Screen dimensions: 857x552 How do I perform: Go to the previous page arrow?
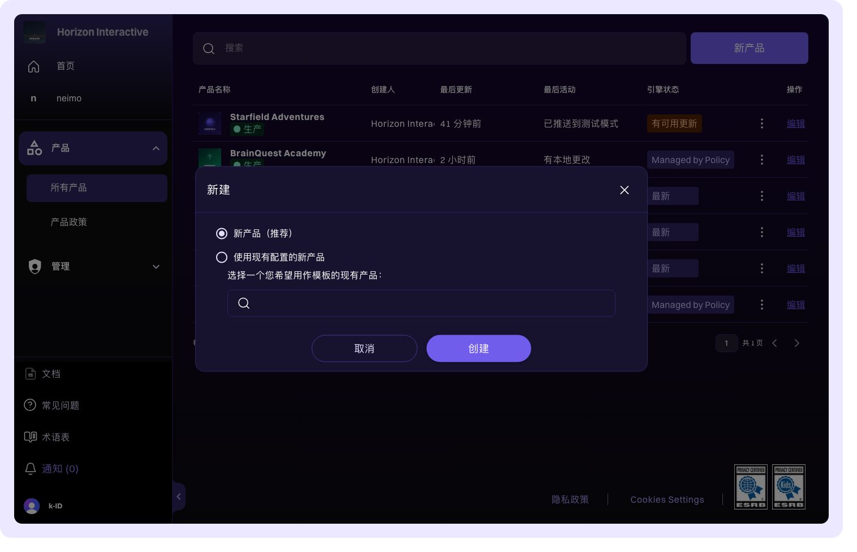click(774, 343)
